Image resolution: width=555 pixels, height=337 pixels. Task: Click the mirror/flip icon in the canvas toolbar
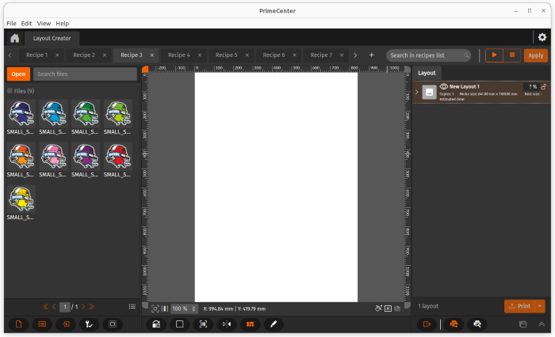tap(227, 324)
